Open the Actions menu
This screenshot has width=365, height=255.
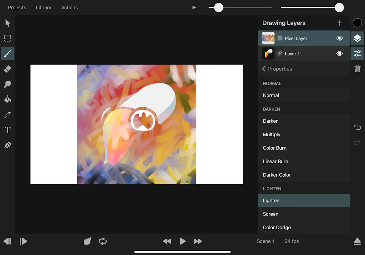click(70, 7)
